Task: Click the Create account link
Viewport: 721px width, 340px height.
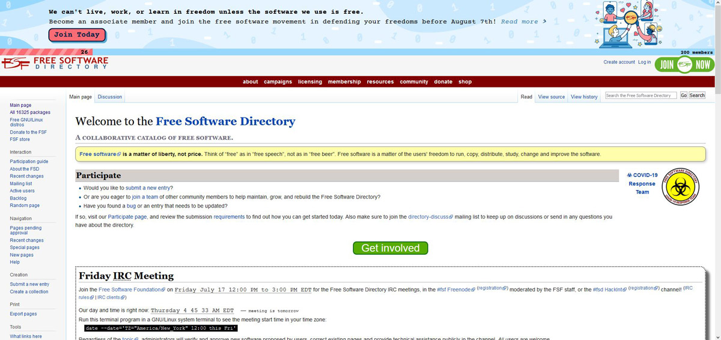Action: [x=619, y=62]
